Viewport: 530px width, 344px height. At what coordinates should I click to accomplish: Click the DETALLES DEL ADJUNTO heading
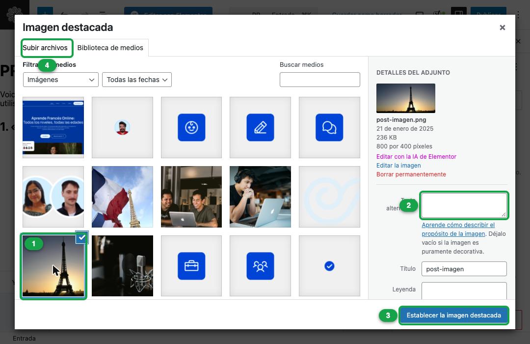pyautogui.click(x=413, y=72)
